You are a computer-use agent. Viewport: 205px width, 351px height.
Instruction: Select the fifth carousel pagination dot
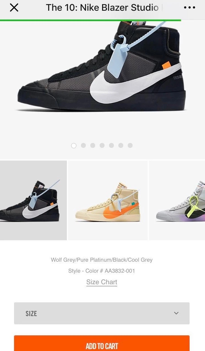[x=111, y=145]
